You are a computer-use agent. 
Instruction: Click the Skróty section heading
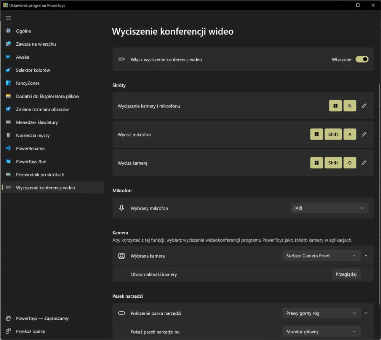coord(119,85)
